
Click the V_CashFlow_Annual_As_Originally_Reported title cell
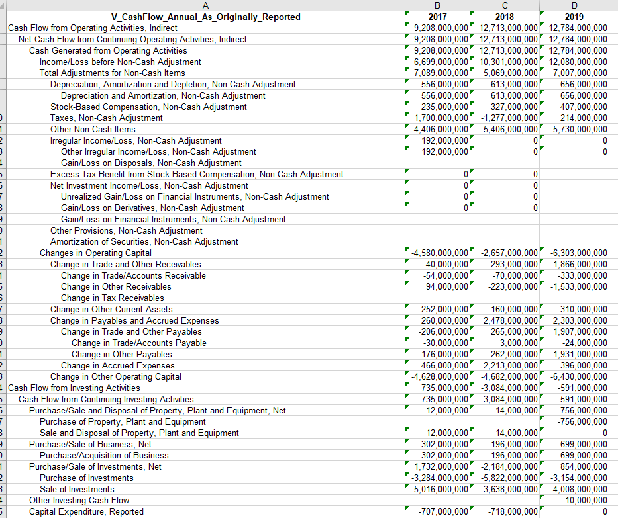click(205, 17)
